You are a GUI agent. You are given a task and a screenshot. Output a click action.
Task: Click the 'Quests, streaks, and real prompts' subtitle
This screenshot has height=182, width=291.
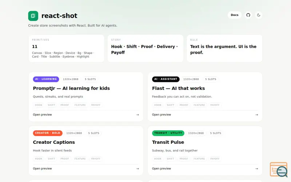(58, 96)
